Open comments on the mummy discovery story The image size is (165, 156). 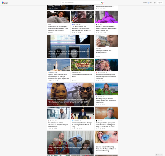coord(56,56)
